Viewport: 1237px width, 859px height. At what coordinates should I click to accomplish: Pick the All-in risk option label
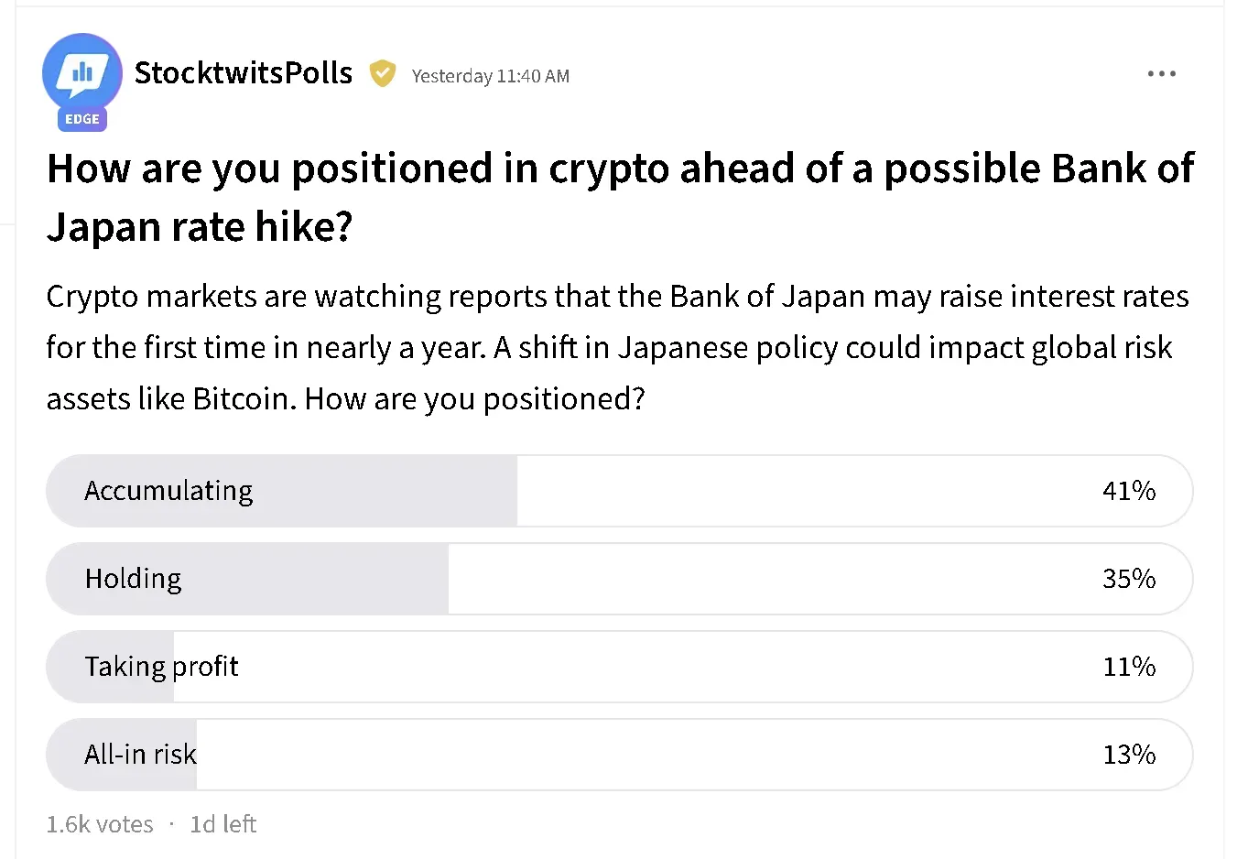[140, 755]
